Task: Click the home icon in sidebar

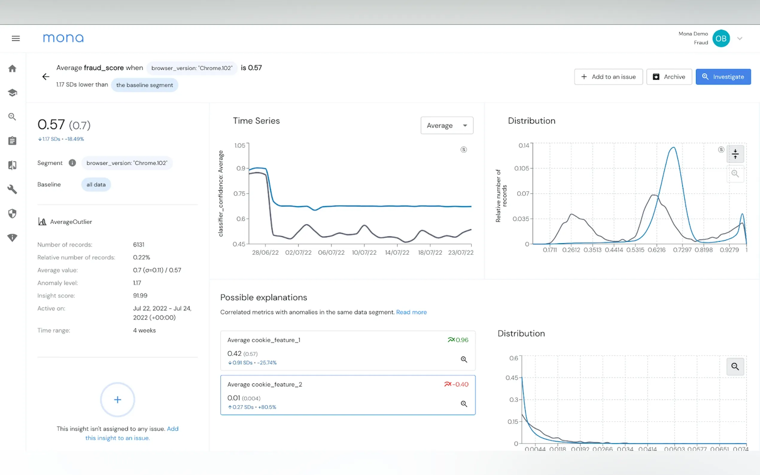Action: 12,68
